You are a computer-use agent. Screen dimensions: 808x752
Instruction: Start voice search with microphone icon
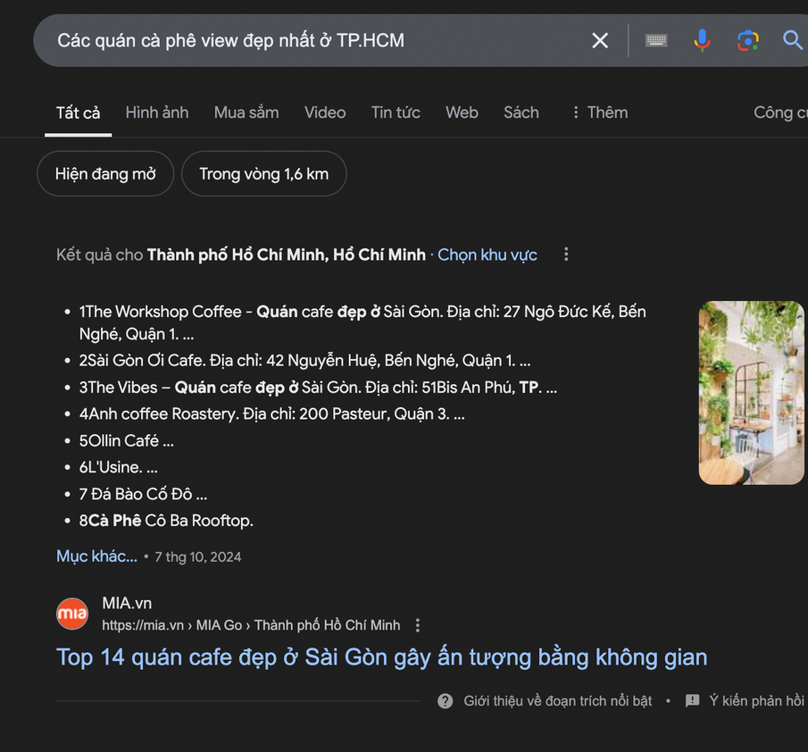click(x=702, y=40)
